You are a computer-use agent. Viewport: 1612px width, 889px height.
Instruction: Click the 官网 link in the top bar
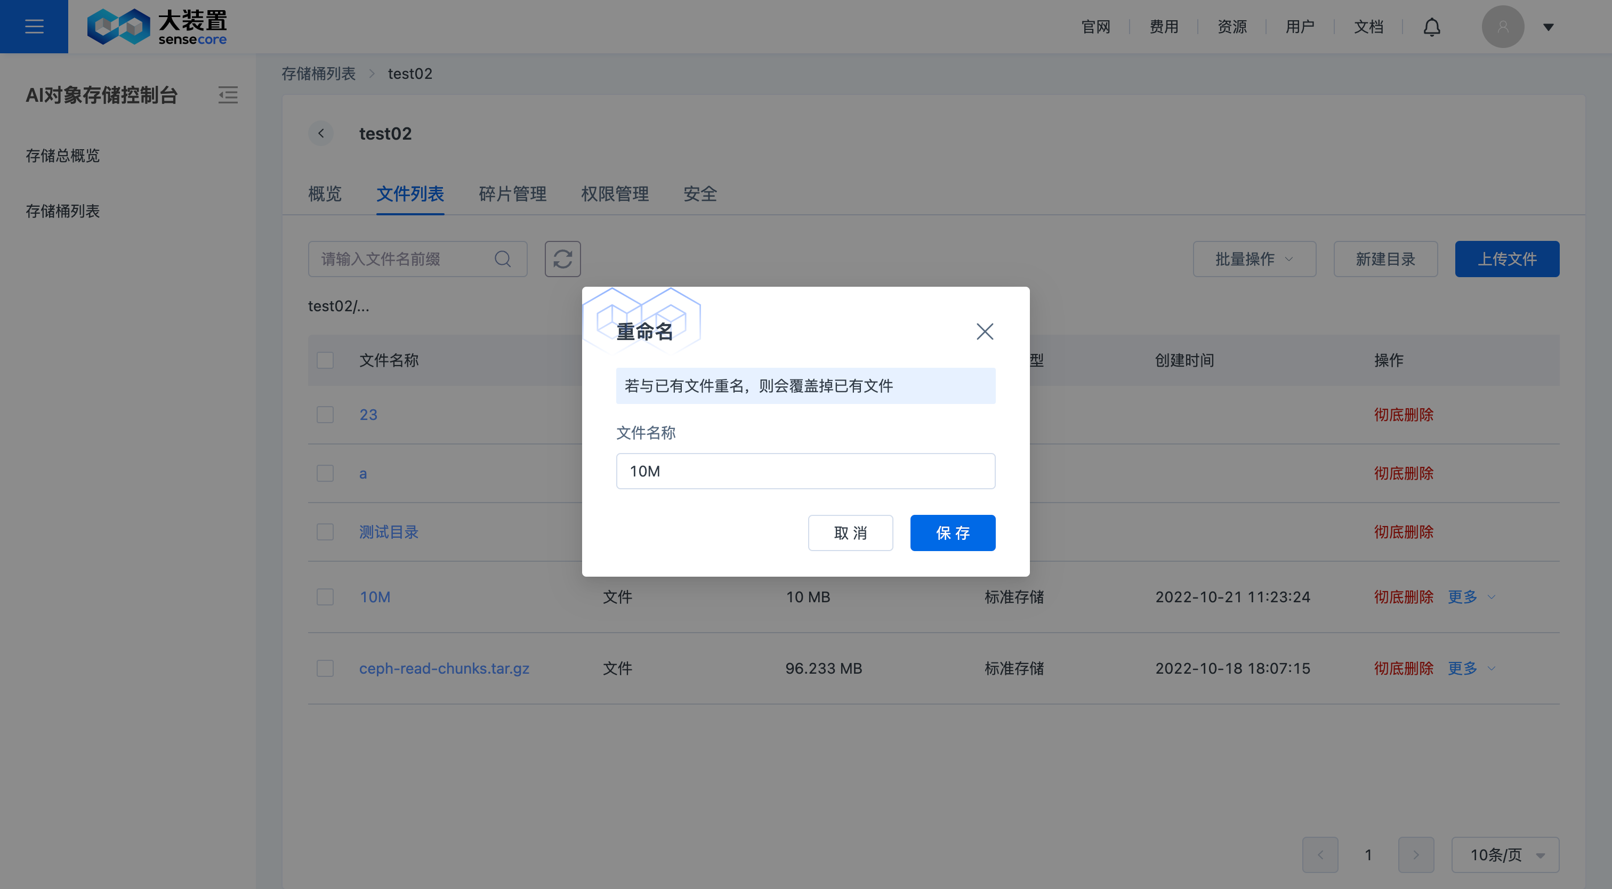1096,27
